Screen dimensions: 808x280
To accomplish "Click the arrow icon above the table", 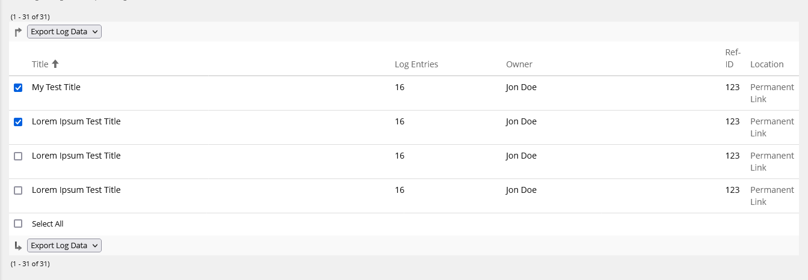I will point(18,32).
